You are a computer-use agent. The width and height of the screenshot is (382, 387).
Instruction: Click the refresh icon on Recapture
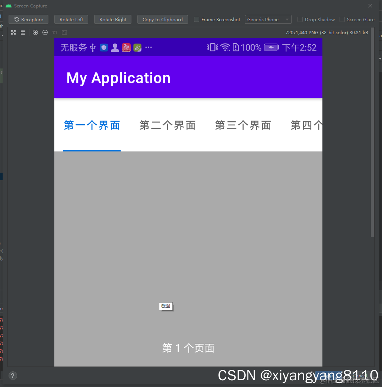[16, 19]
